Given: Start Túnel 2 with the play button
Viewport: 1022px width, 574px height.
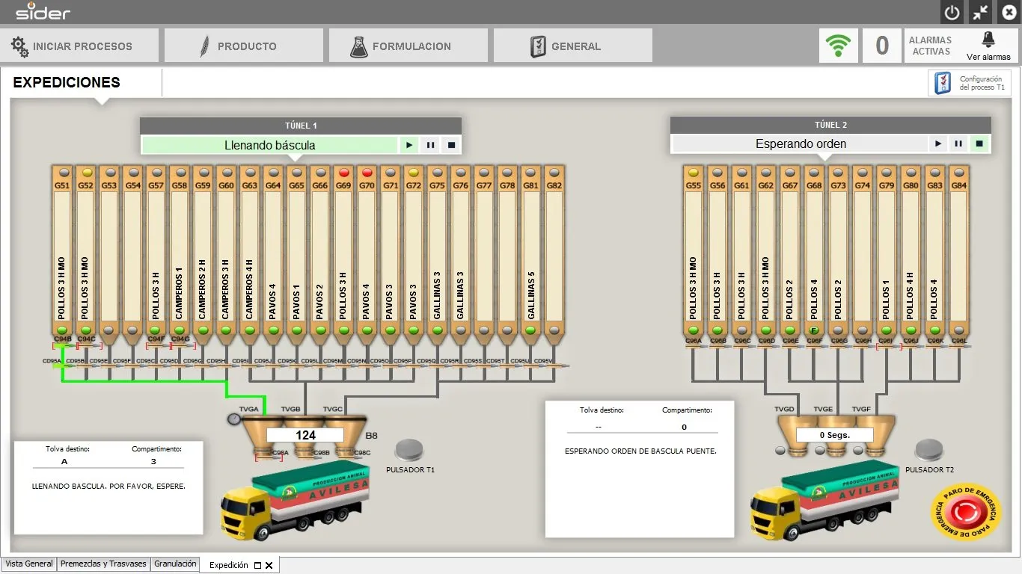Looking at the screenshot, I should [937, 143].
